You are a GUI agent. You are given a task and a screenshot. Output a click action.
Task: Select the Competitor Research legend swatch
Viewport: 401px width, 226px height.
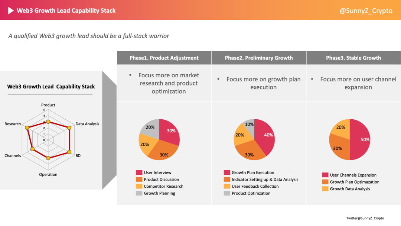pyautogui.click(x=139, y=186)
